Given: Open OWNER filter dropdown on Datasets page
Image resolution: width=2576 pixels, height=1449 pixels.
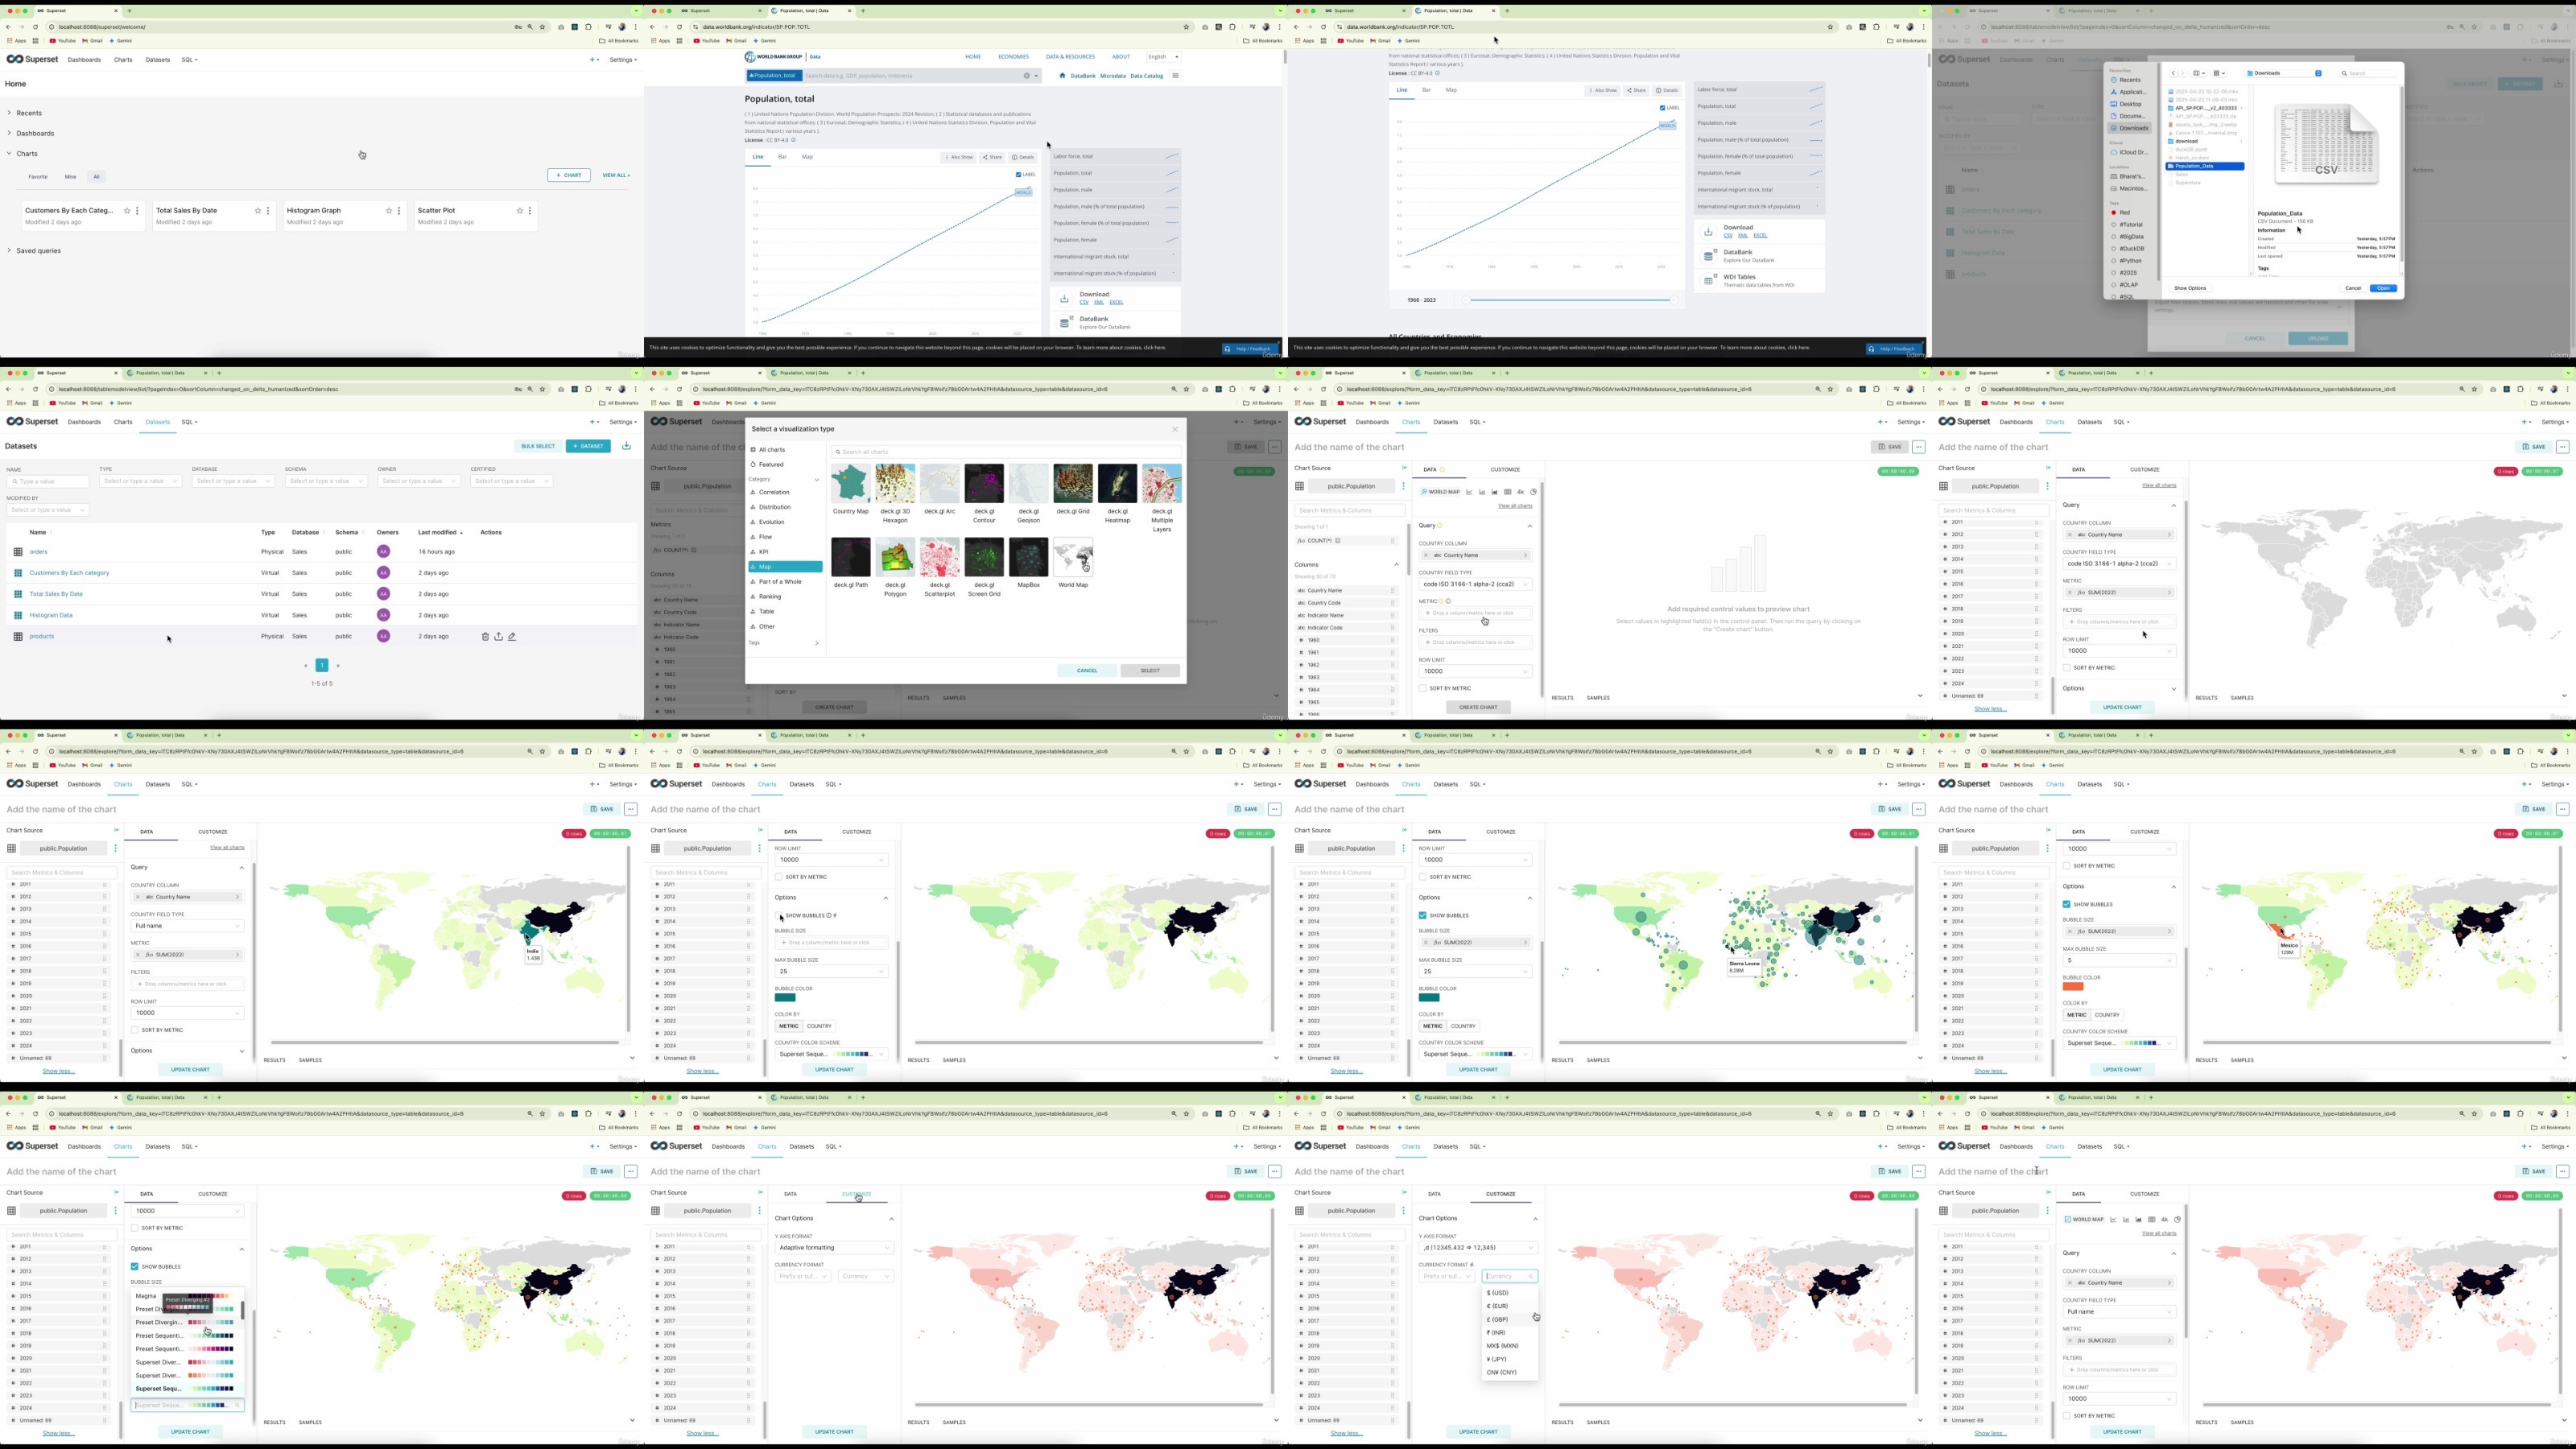Looking at the screenshot, I should (x=419, y=481).
